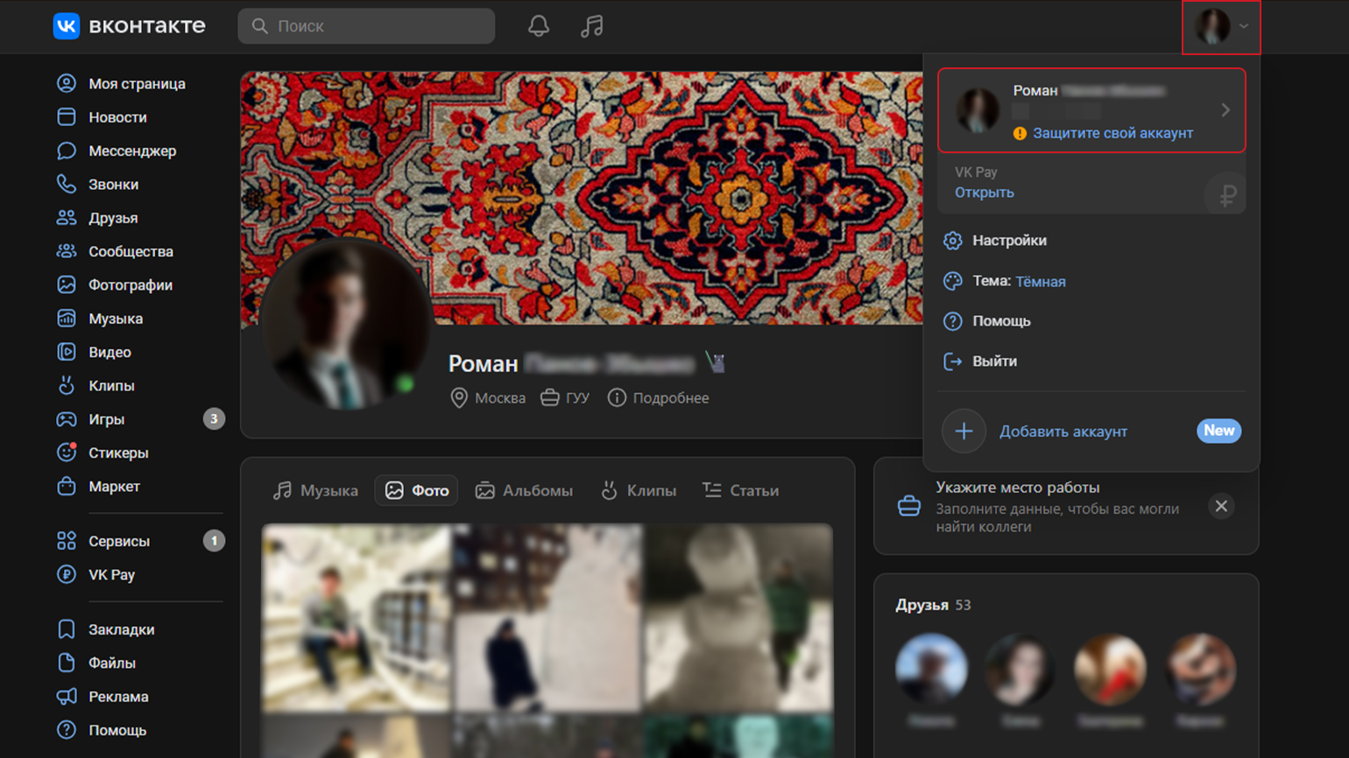The width and height of the screenshot is (1349, 758).
Task: Click the ruble icon in VK Pay card
Action: click(x=1226, y=194)
